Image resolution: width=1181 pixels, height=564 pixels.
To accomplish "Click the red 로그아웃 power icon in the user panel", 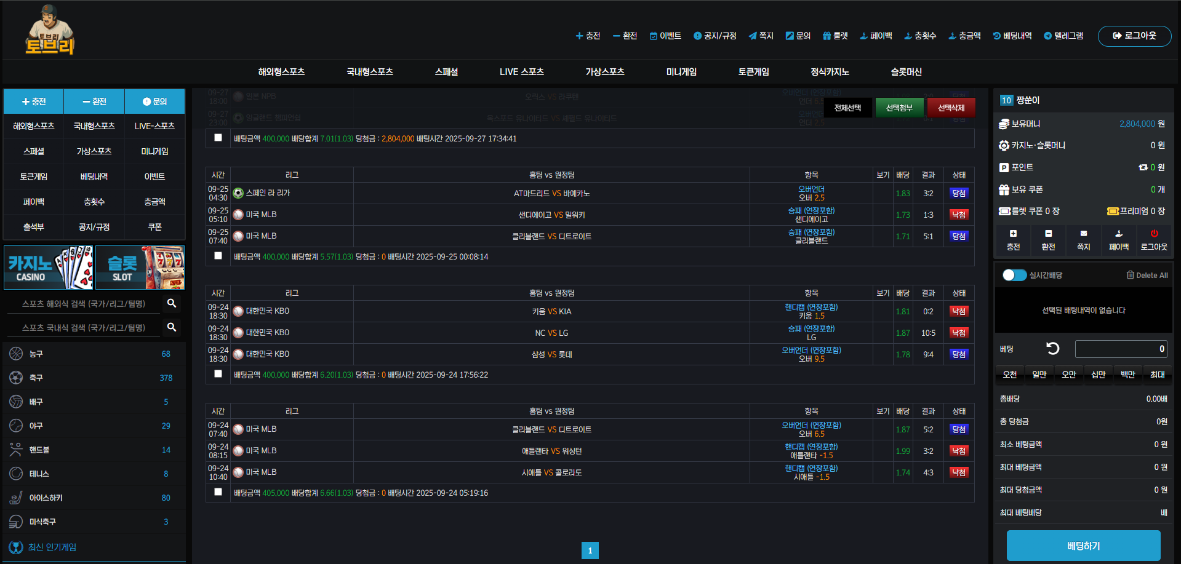I will [1154, 234].
